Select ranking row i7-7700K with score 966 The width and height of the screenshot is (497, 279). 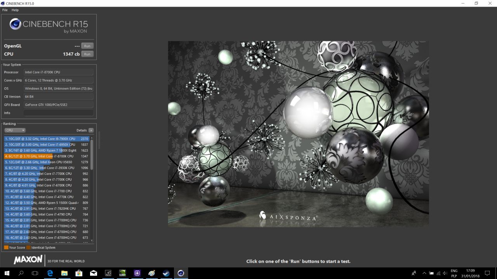coord(47,179)
